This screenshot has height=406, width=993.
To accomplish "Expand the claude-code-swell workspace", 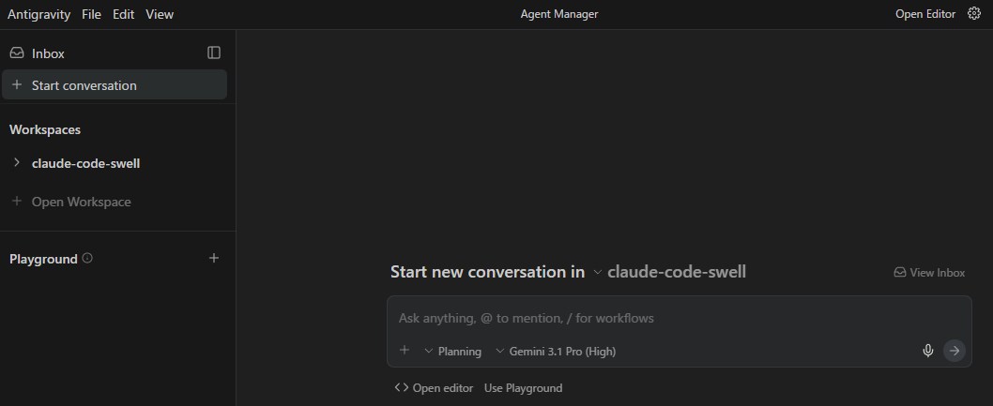I will click(x=17, y=163).
